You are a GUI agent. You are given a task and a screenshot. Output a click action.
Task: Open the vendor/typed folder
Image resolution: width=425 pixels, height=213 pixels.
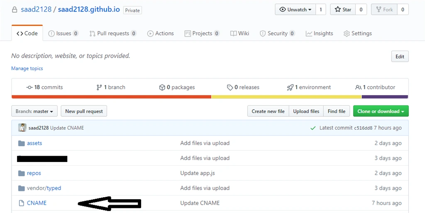tap(44, 188)
